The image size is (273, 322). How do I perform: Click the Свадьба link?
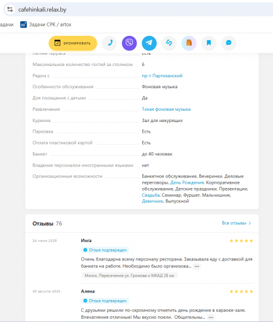150,195
